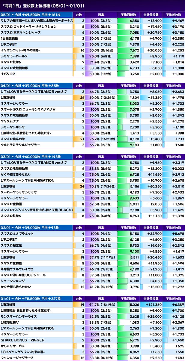This screenshot has height=361, width=185.
Task: Click the 平均回転数 column header in the 04/01 table
Action: pos(128,85)
